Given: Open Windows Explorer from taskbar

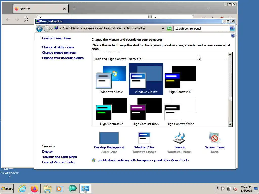Looking at the screenshot, I should [47, 188].
